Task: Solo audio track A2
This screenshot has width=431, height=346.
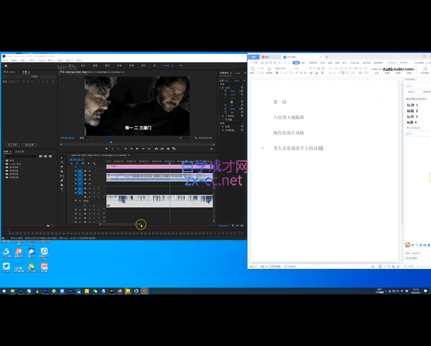Action: [x=94, y=193]
